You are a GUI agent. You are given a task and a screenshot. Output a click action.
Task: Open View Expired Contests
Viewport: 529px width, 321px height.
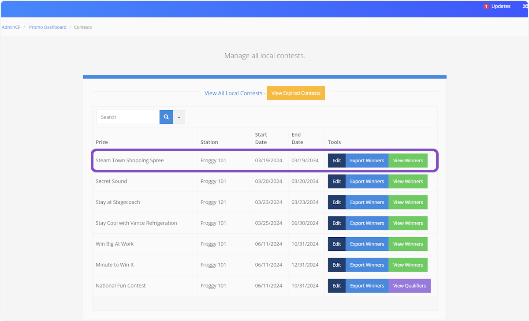(296, 93)
